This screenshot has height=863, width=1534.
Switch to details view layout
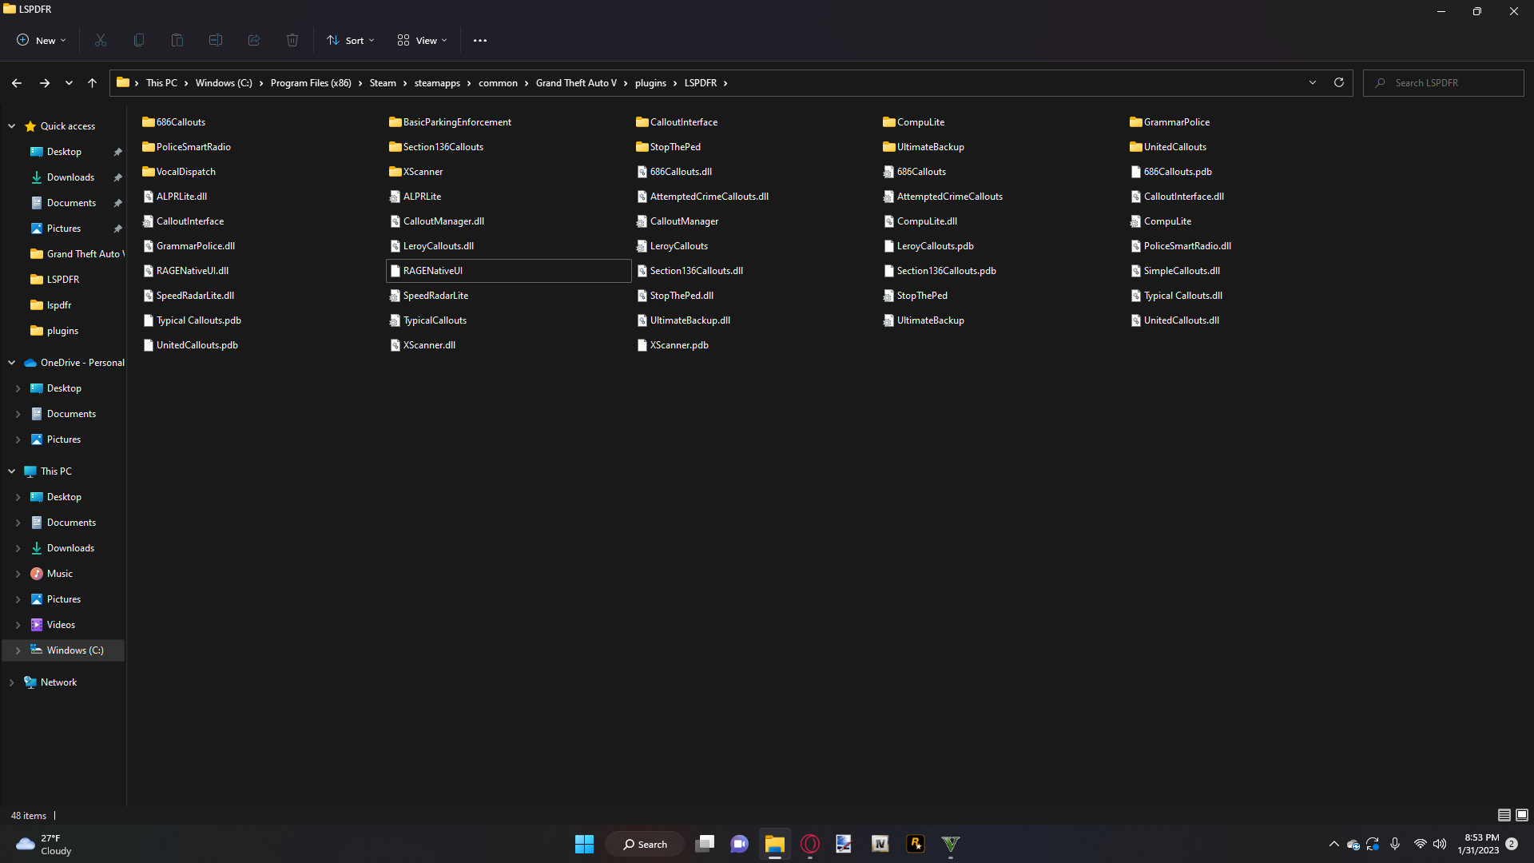1504,815
